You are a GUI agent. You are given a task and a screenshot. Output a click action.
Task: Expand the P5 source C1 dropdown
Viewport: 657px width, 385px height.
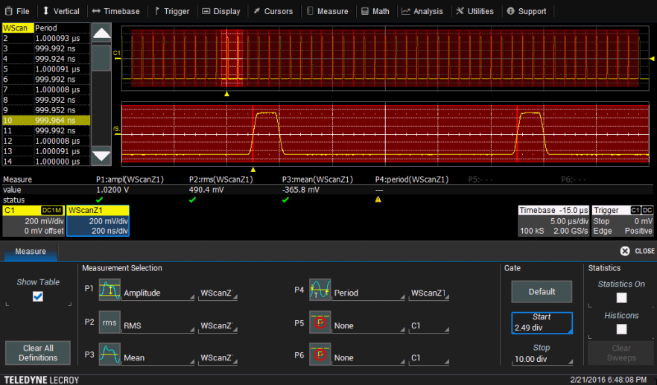pos(429,325)
